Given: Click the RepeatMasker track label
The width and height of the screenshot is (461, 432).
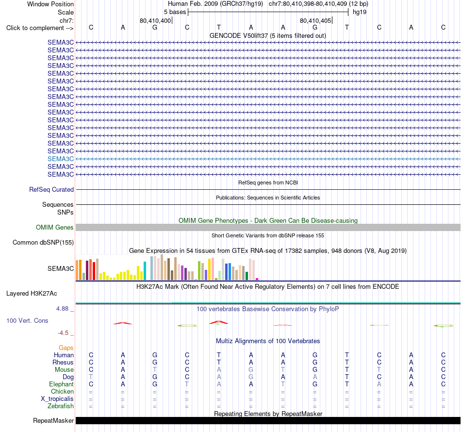Looking at the screenshot, I should tap(53, 420).
